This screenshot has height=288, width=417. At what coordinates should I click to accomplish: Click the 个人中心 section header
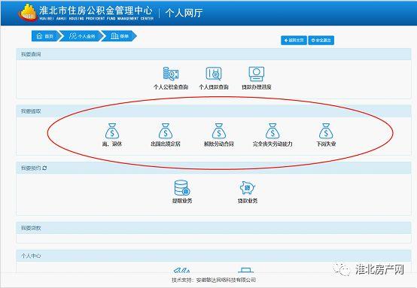[x=214, y=256]
